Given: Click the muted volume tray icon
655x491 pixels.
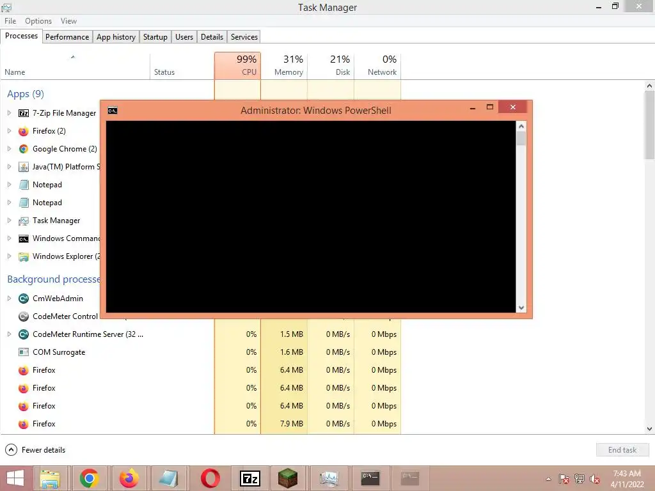Looking at the screenshot, I should point(595,479).
